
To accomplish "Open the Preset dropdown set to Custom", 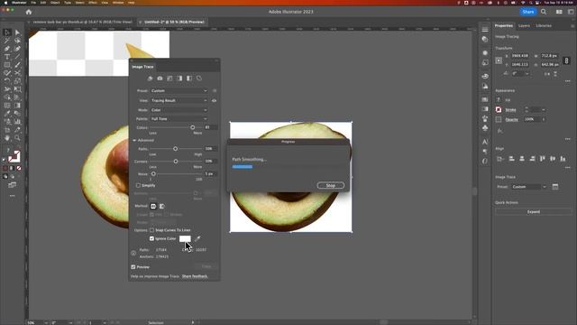I will pyautogui.click(x=179, y=90).
